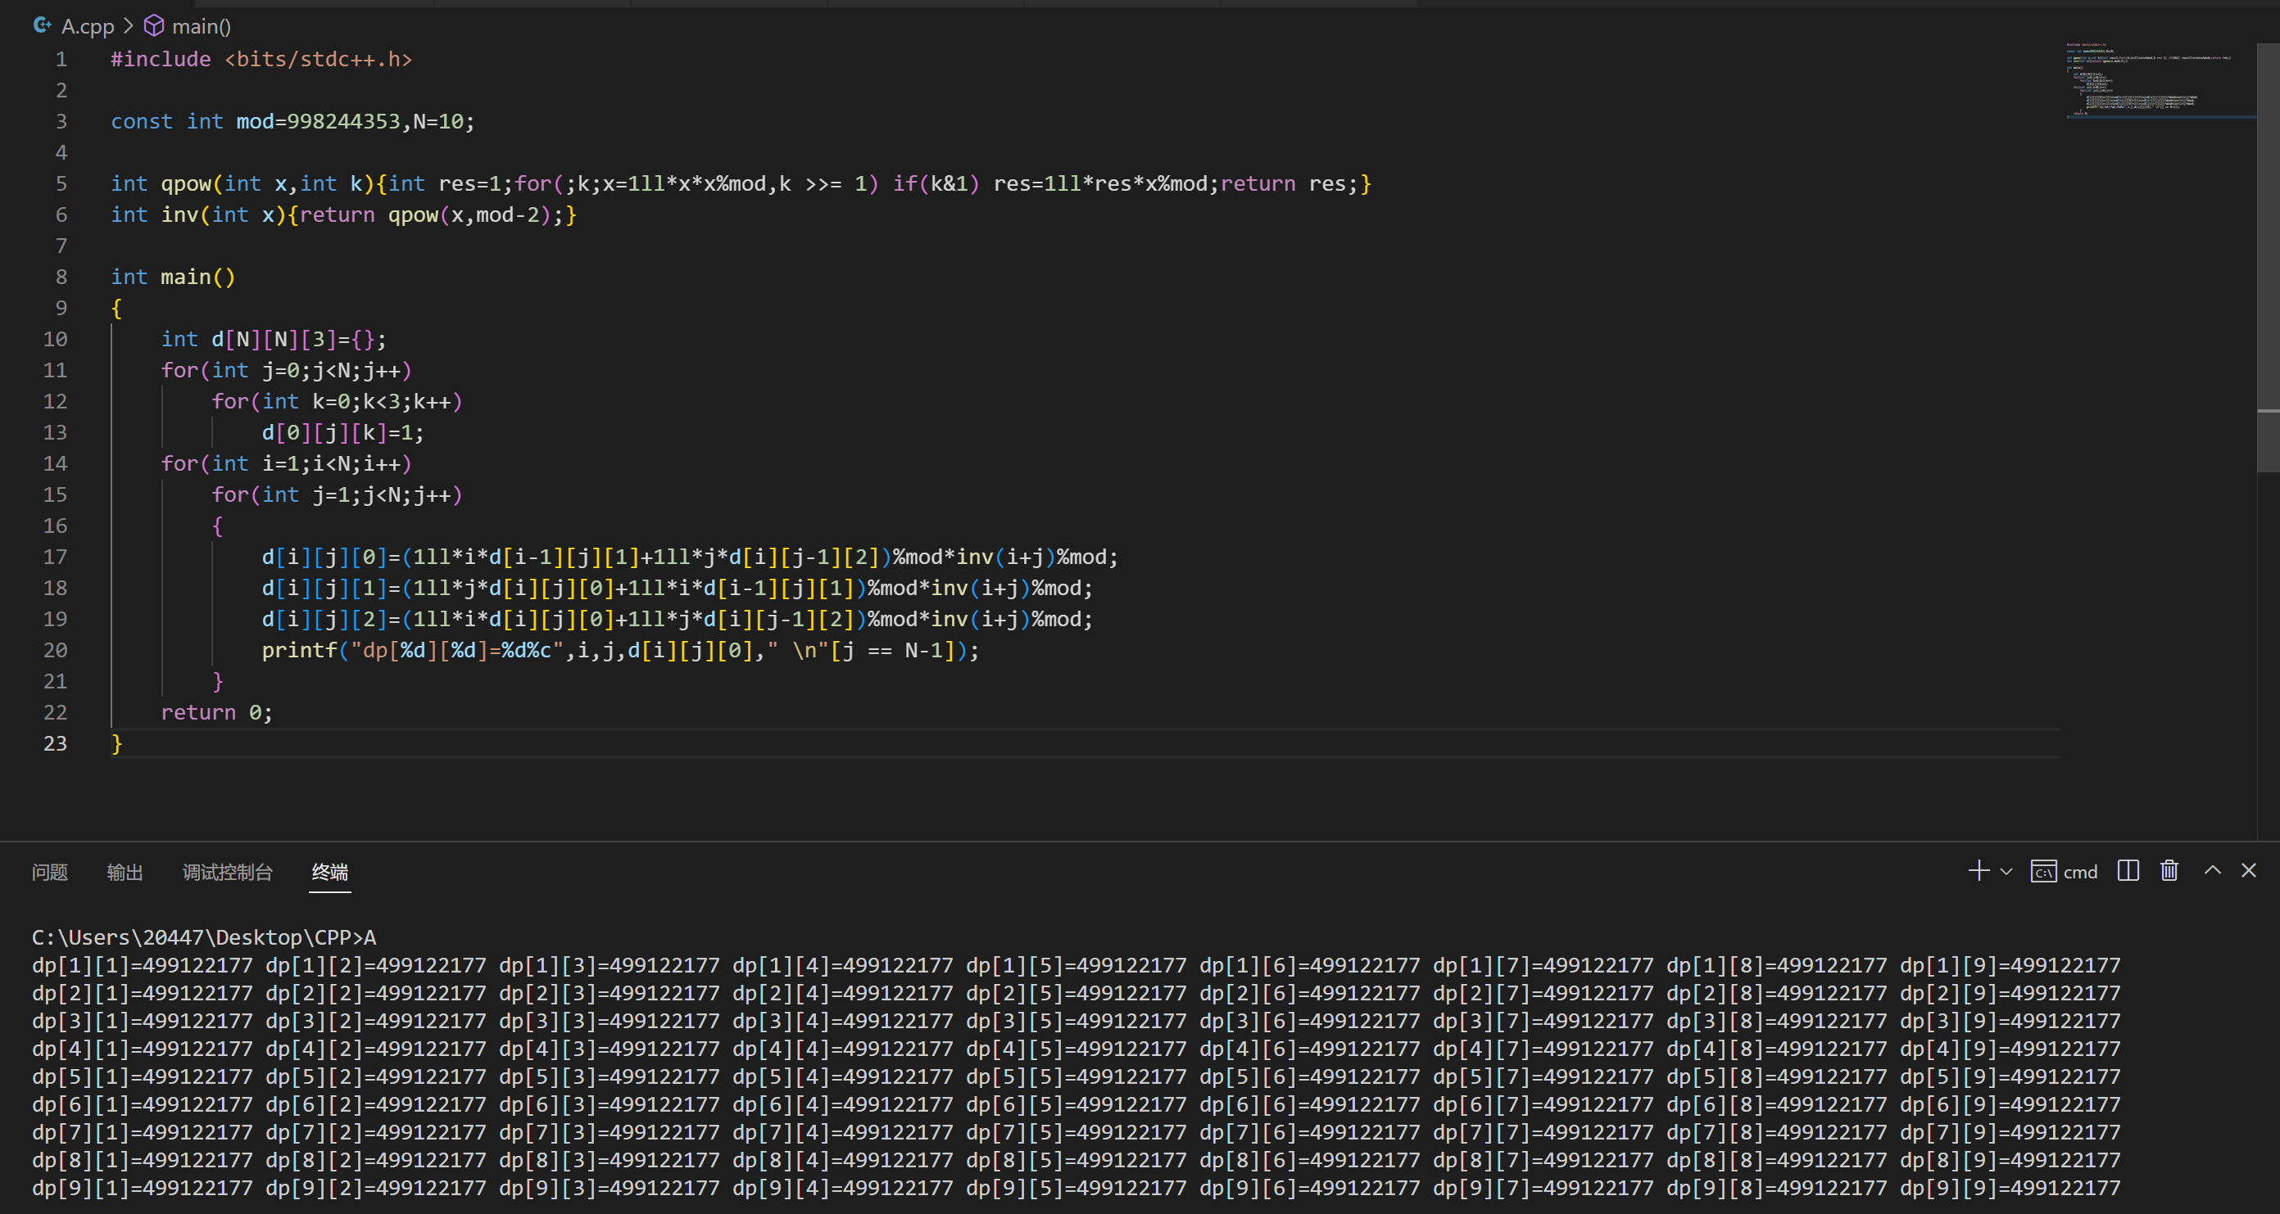Screen dimensions: 2280x1214
Task: Open the 调试控制台 debug console tab
Action: coord(228,872)
